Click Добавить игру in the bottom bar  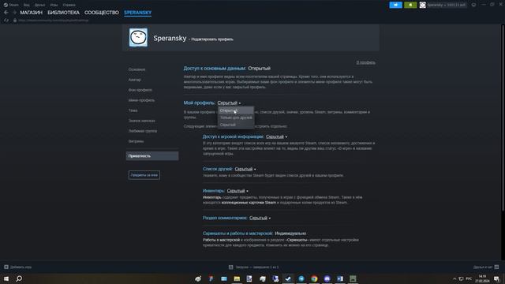tap(21, 267)
